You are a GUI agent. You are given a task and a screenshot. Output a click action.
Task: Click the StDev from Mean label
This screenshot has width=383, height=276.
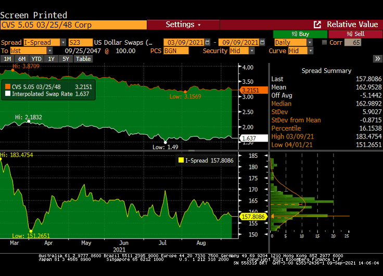tap(296, 120)
